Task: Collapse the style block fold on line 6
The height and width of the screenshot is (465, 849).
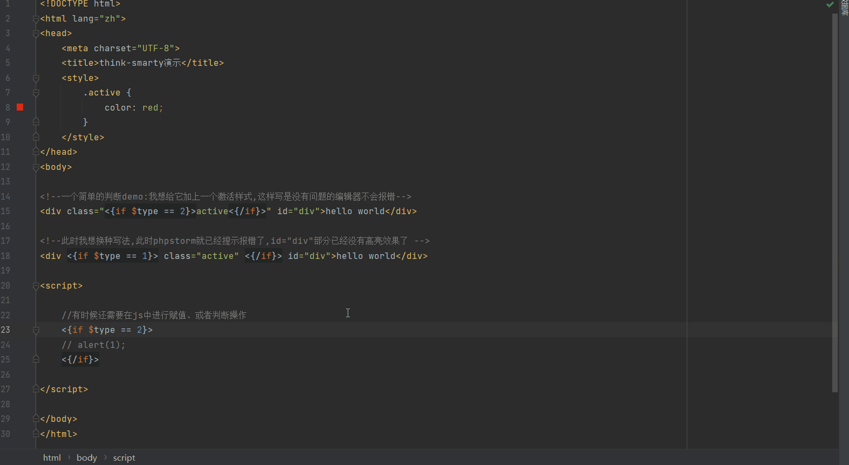Action: 36,78
